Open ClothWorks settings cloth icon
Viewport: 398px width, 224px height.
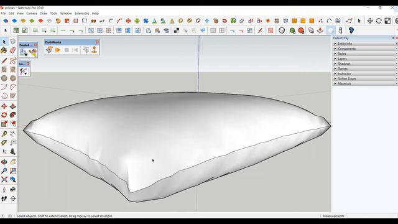pyautogui.click(x=49, y=50)
